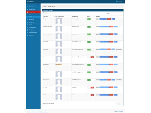Click Edit in the tenth partner row
Screen dimensions: 151x113
tap(97, 87)
